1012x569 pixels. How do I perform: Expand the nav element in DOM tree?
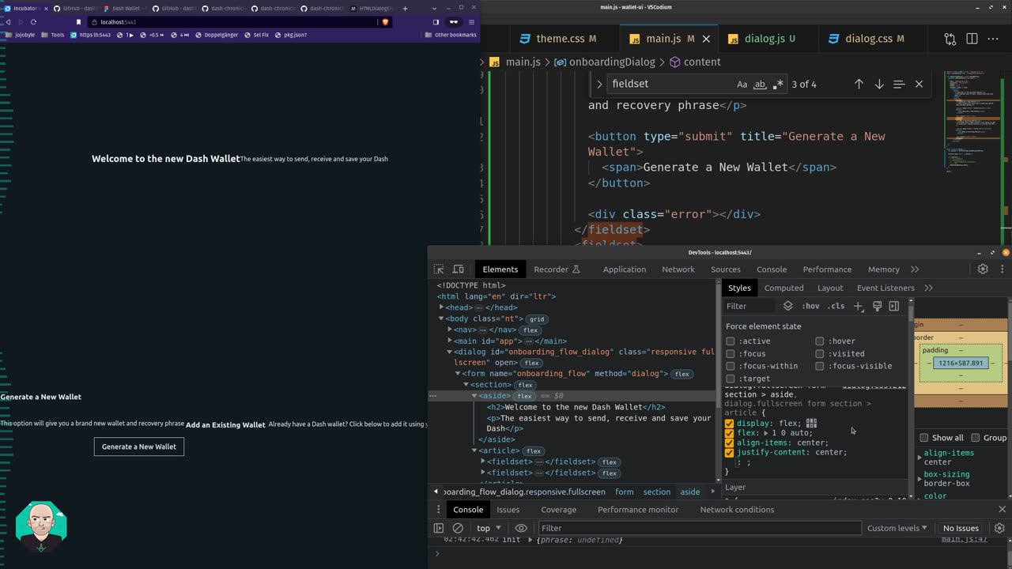450,330
